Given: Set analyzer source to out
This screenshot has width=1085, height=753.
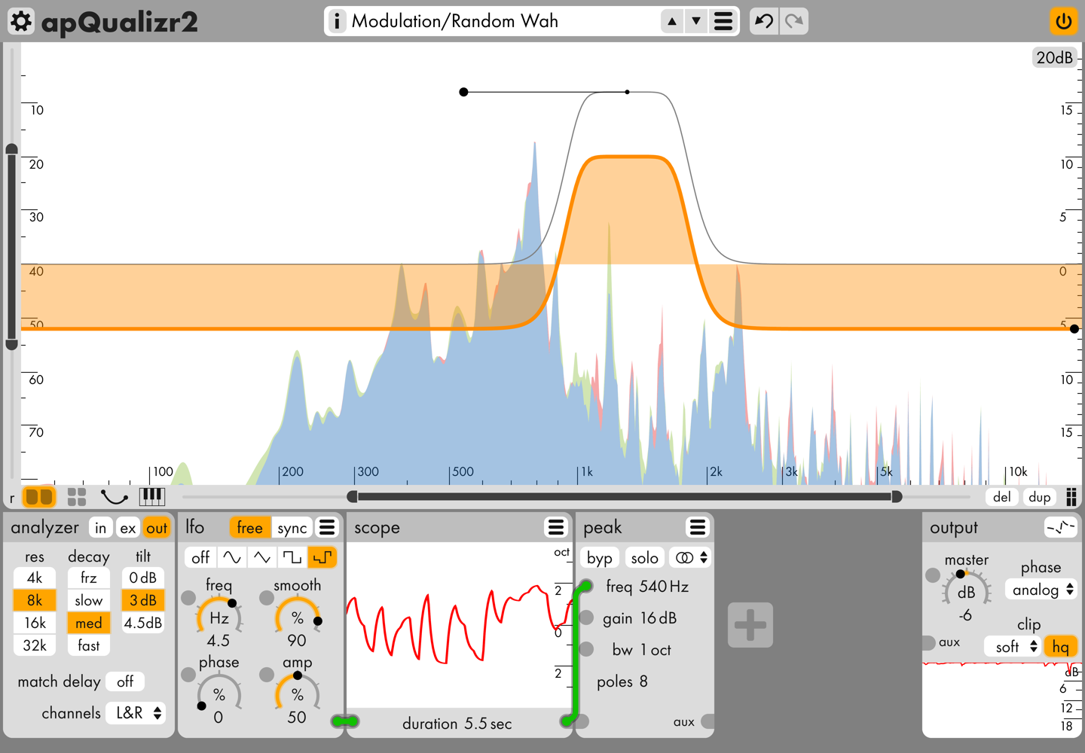Looking at the screenshot, I should (x=157, y=528).
